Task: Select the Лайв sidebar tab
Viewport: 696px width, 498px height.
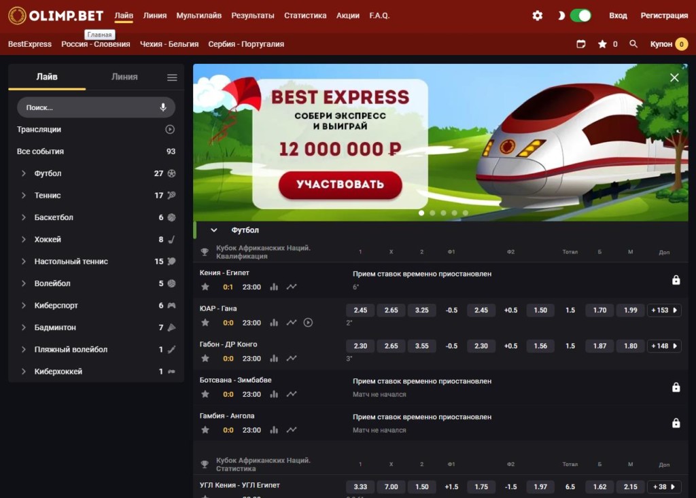Action: (47, 77)
